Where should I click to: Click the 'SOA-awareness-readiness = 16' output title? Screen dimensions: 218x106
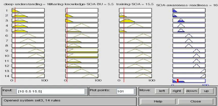pos(187,5)
